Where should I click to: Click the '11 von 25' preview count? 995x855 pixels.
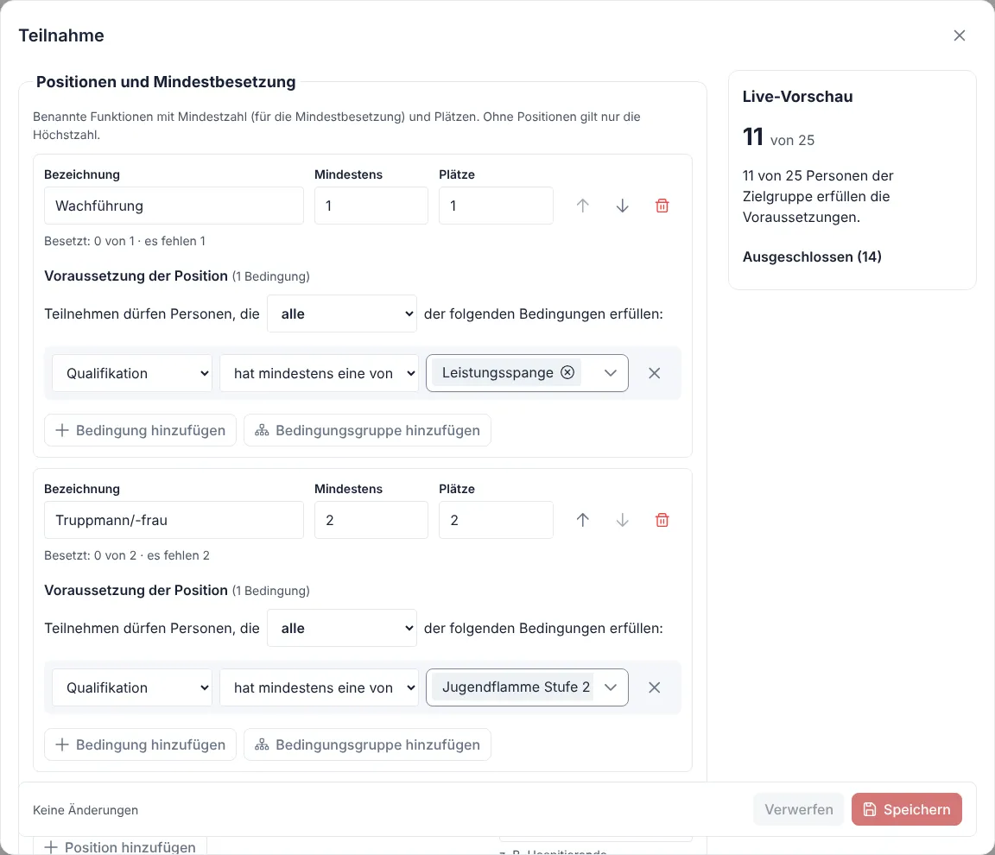(778, 137)
